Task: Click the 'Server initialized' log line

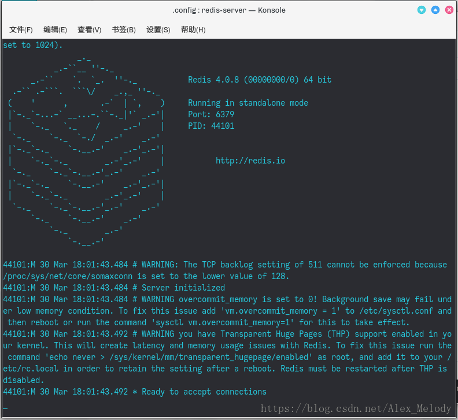Action: 114,288
